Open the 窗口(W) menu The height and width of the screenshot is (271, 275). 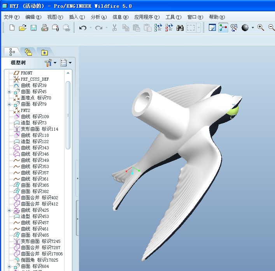pyautogui.click(x=195, y=17)
